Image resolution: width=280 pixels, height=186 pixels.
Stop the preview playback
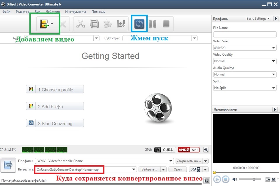point(225,179)
